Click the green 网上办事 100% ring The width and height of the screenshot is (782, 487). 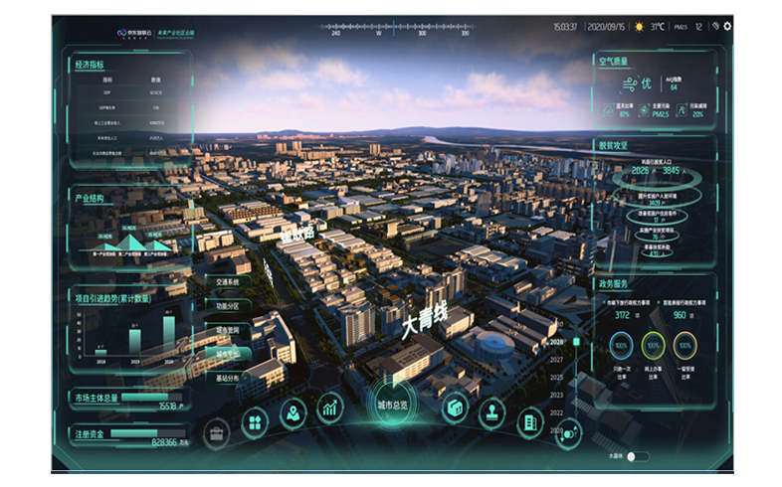click(654, 346)
